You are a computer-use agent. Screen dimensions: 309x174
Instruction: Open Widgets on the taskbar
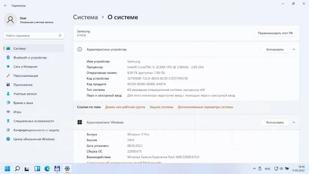pos(37,169)
